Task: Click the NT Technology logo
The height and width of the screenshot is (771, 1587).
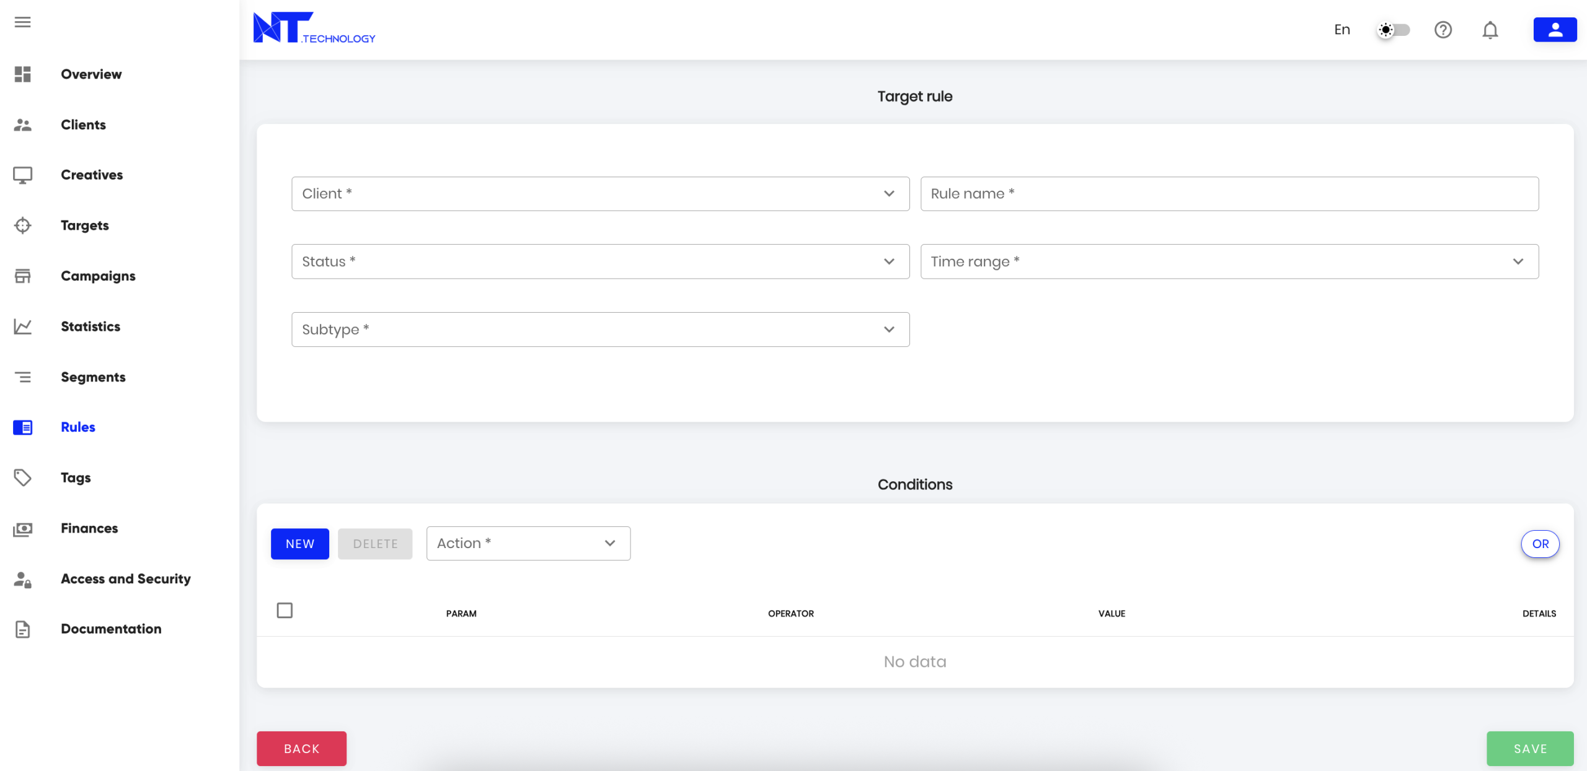Action: (314, 28)
